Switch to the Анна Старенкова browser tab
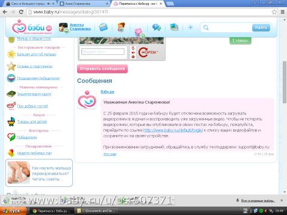The width and height of the screenshot is (287, 215). click(x=84, y=4)
